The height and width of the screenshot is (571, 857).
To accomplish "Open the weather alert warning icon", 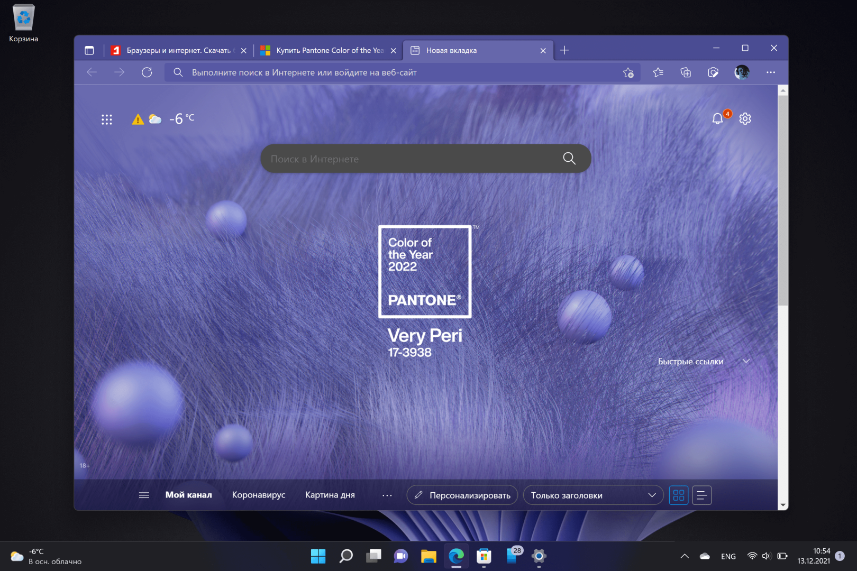I will pos(138,119).
